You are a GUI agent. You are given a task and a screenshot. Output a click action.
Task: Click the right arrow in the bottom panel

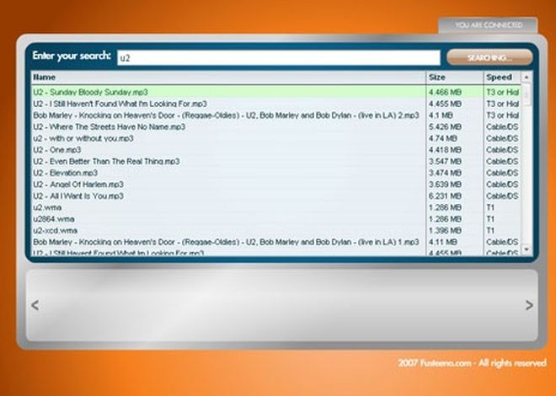tap(529, 305)
